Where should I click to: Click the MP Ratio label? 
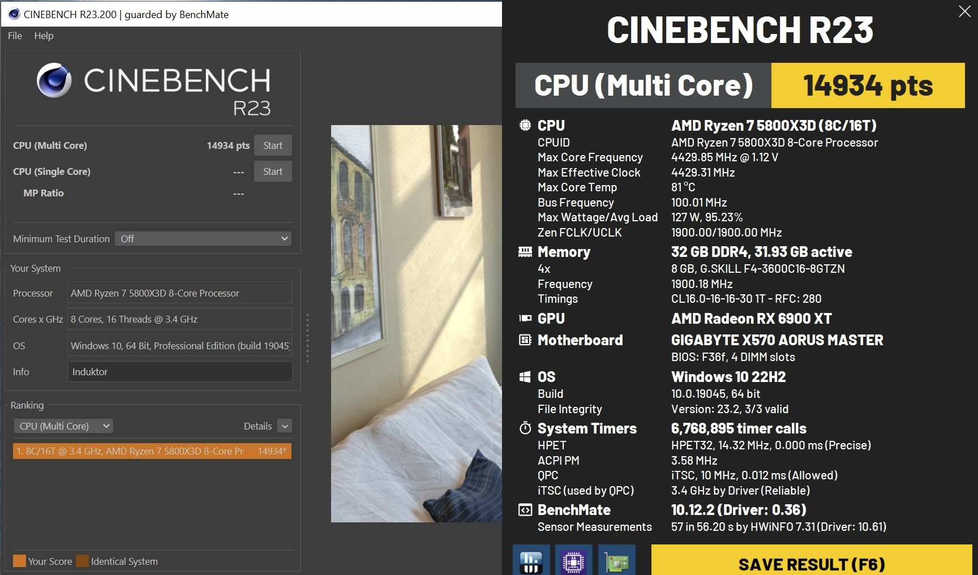pos(44,193)
